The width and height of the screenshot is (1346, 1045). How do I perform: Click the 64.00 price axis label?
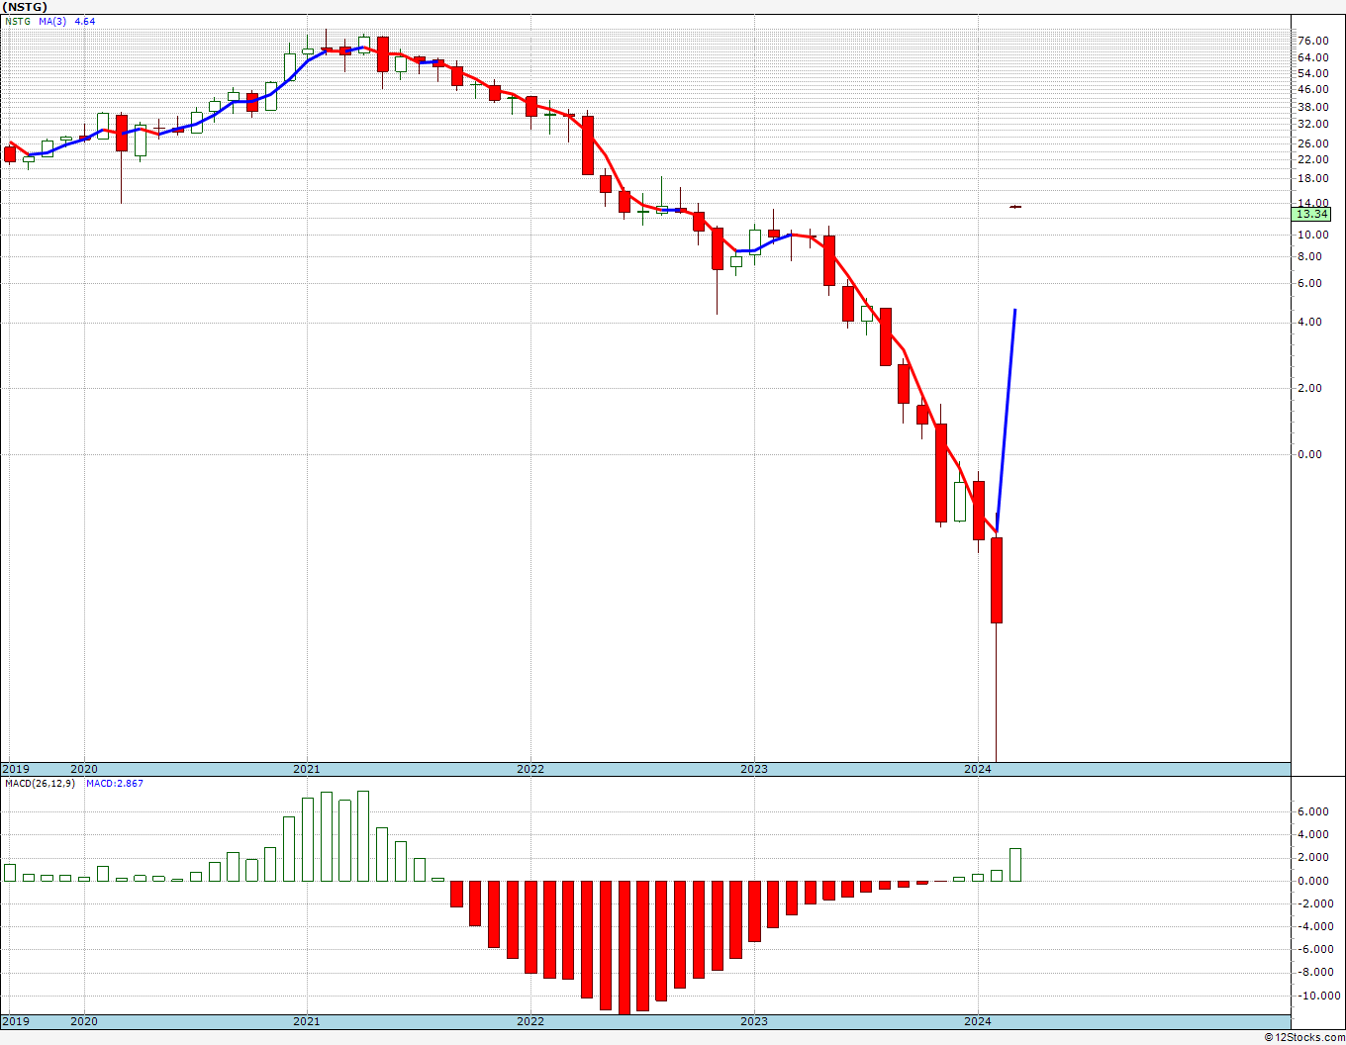(1312, 57)
